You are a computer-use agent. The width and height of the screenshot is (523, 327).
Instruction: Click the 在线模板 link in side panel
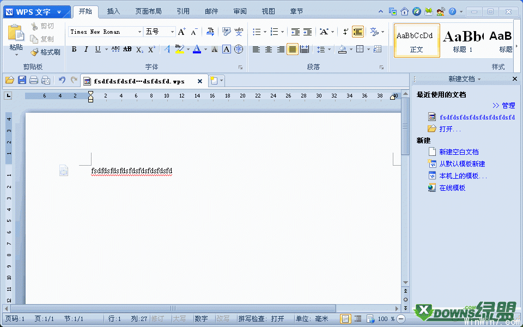click(452, 188)
